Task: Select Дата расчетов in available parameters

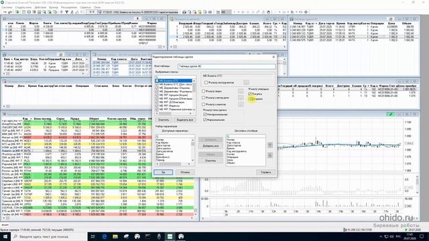Action: [164, 151]
